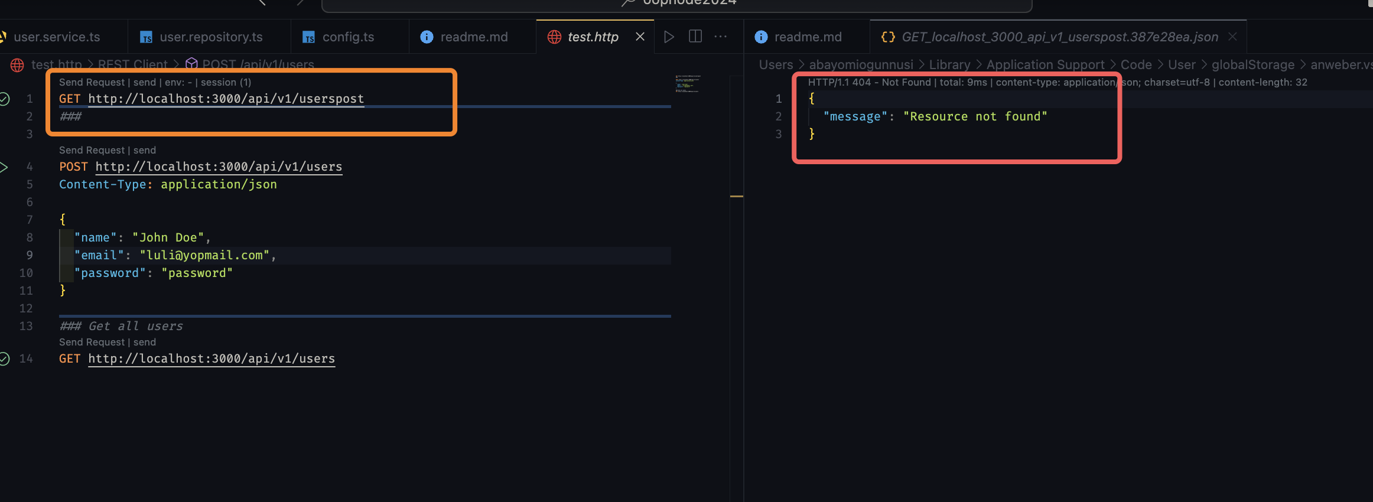Click the POST method keyword on line 4
This screenshot has height=502, width=1373.
(x=73, y=167)
